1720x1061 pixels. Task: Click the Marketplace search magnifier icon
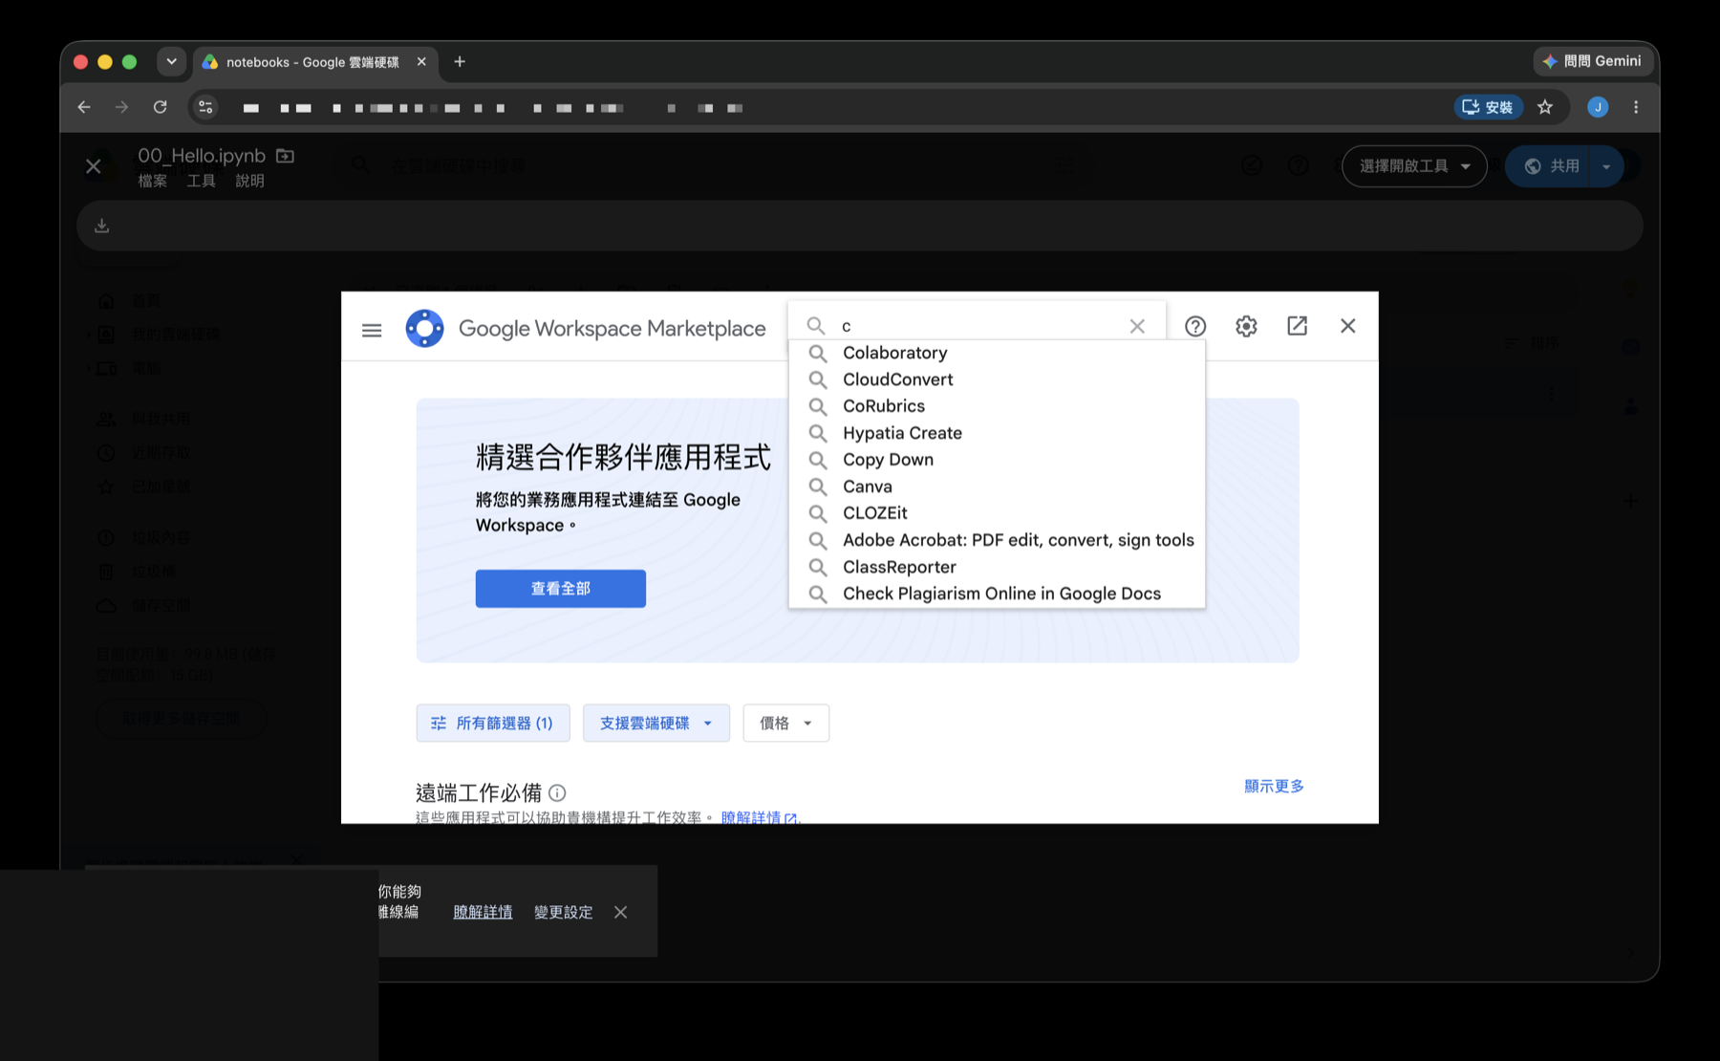click(x=815, y=326)
